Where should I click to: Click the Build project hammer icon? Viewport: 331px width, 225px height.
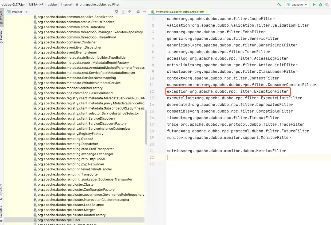point(279,4)
